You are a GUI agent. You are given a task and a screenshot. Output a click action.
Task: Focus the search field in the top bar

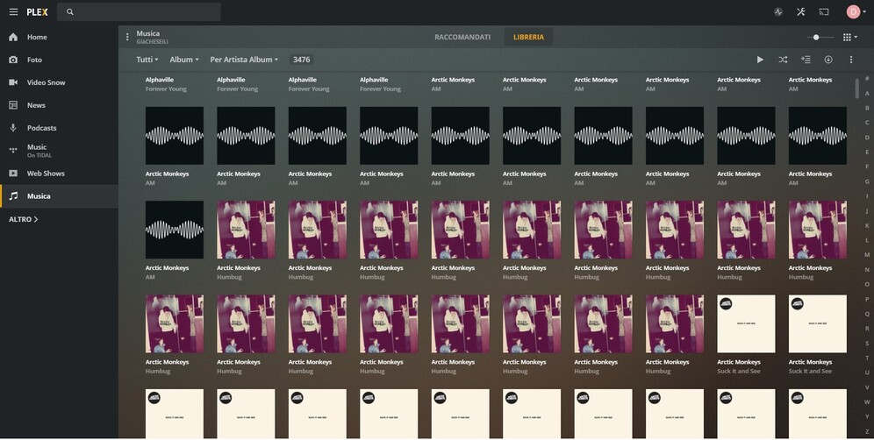point(139,11)
